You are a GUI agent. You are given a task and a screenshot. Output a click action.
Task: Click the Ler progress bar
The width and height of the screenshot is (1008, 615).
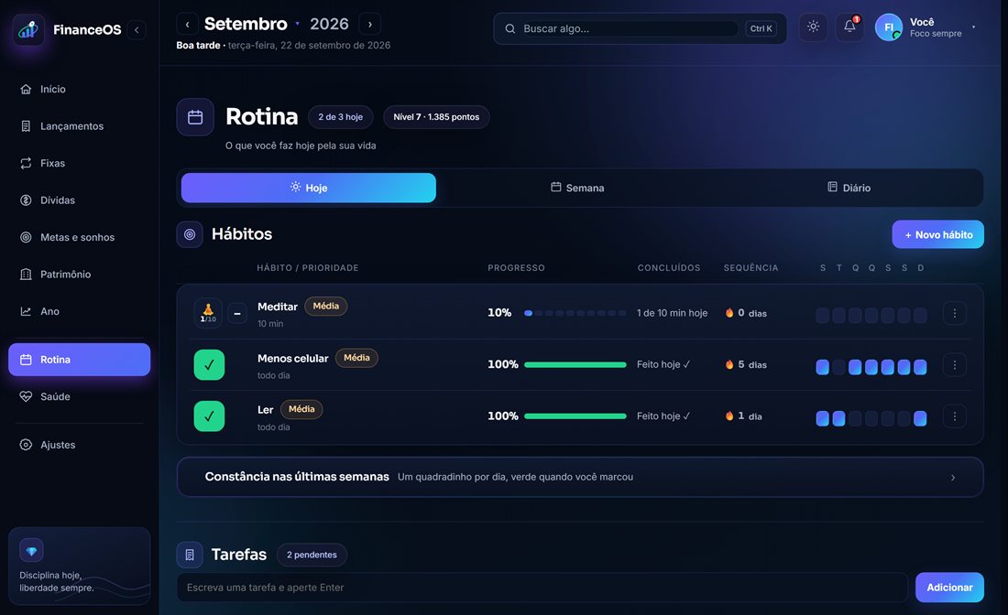coord(575,416)
